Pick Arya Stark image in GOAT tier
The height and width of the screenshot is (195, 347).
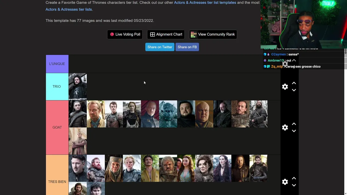[78, 114]
